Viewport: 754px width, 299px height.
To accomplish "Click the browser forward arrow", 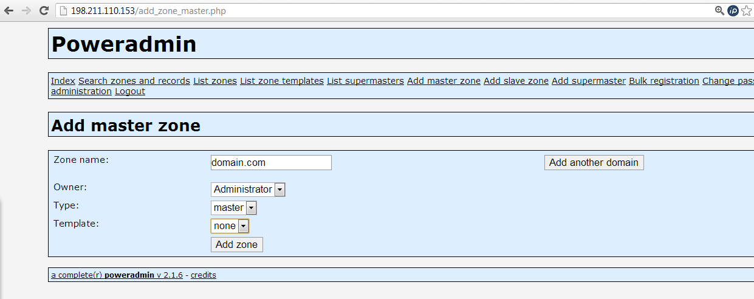I will (x=26, y=10).
